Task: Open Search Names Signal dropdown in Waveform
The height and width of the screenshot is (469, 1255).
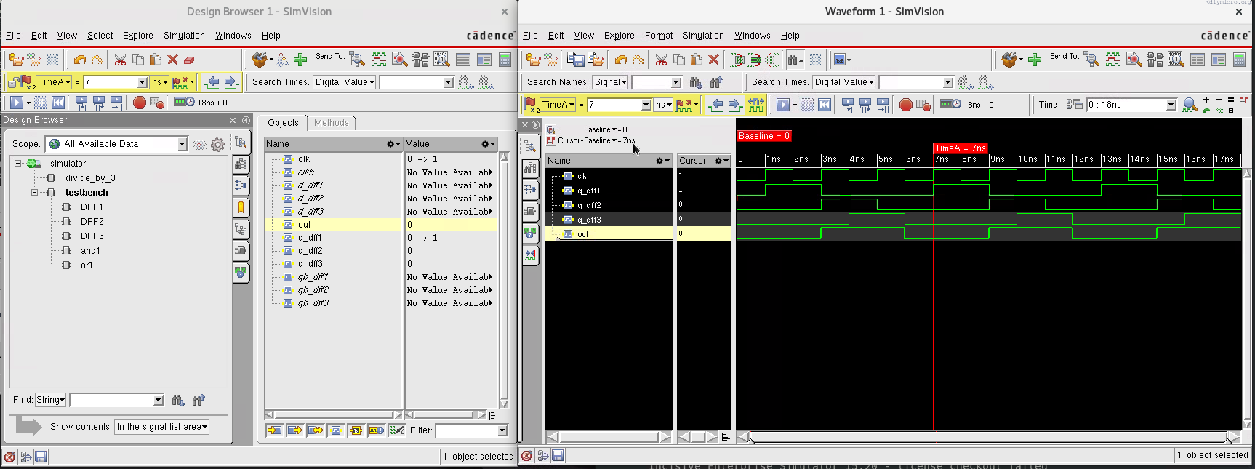Action: (610, 82)
